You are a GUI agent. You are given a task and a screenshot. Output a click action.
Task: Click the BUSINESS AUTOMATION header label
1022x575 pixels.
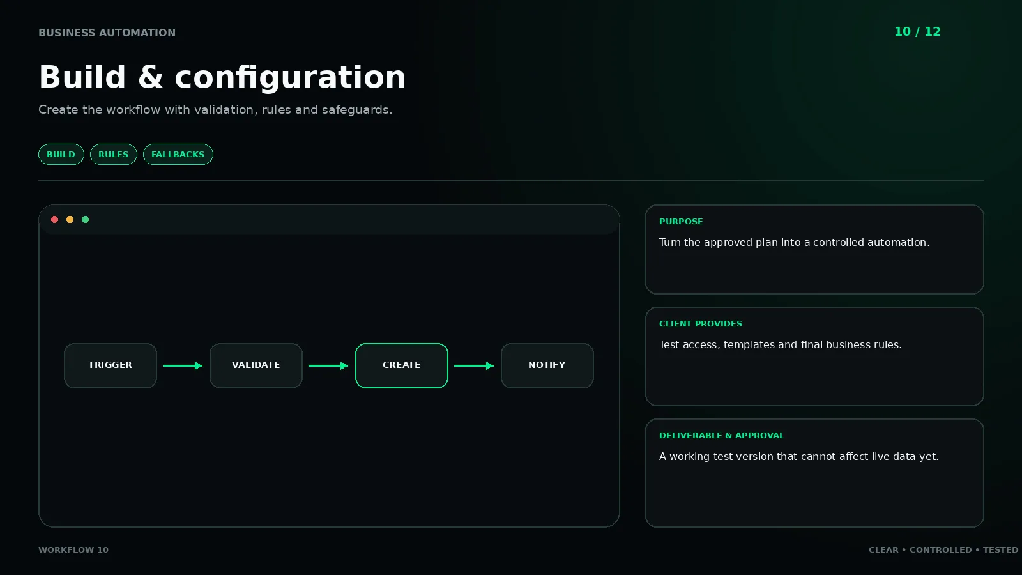point(107,33)
